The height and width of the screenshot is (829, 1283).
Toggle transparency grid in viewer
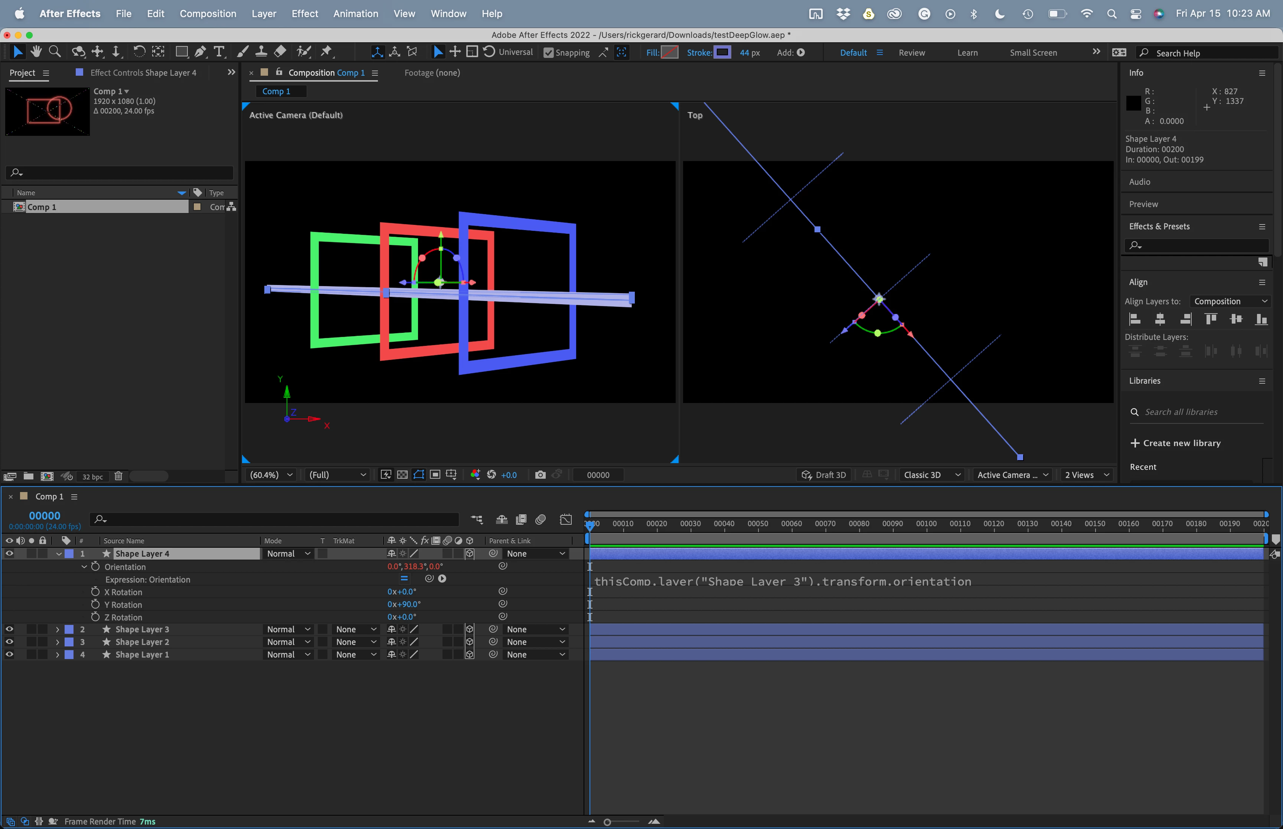coord(402,475)
